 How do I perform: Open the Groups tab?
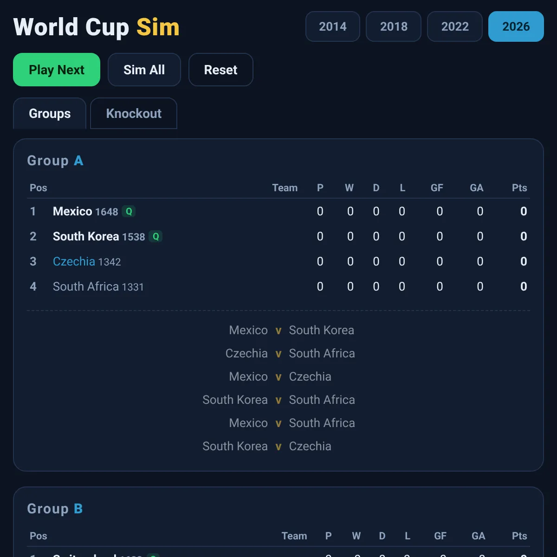pyautogui.click(x=50, y=113)
